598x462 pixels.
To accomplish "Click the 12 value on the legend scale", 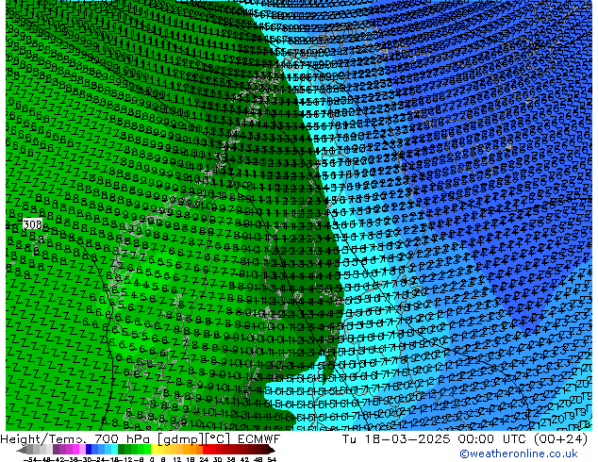I will coord(177,459).
